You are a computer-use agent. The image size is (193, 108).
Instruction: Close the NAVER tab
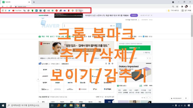point(29,2)
